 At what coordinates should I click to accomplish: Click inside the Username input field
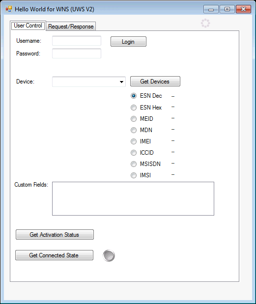[x=77, y=41]
